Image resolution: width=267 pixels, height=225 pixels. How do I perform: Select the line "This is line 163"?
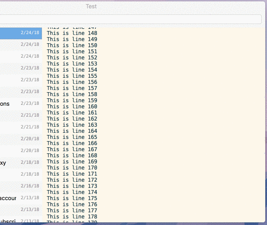click(72, 125)
